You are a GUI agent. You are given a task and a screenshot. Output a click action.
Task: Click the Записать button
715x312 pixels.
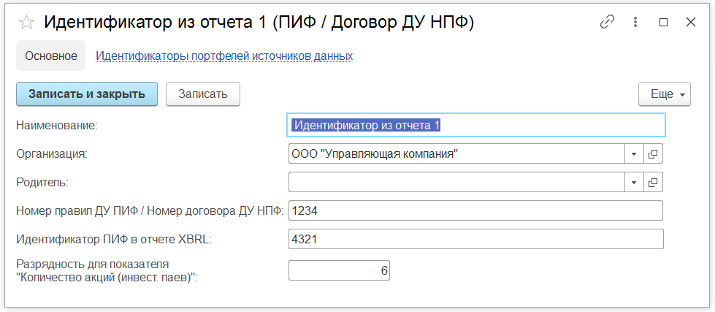202,94
